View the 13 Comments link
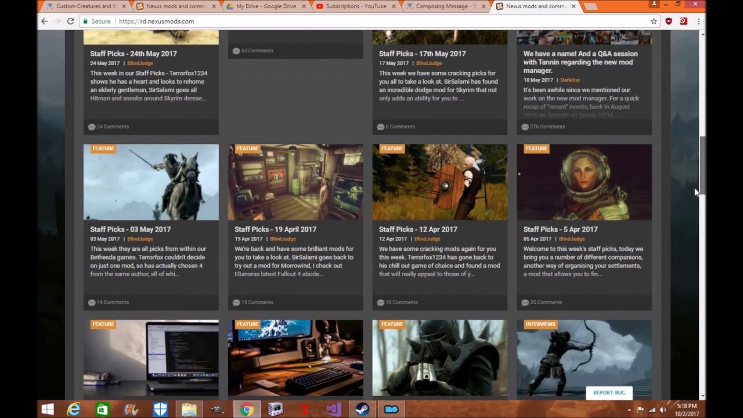The width and height of the screenshot is (743, 418). [x=253, y=302]
